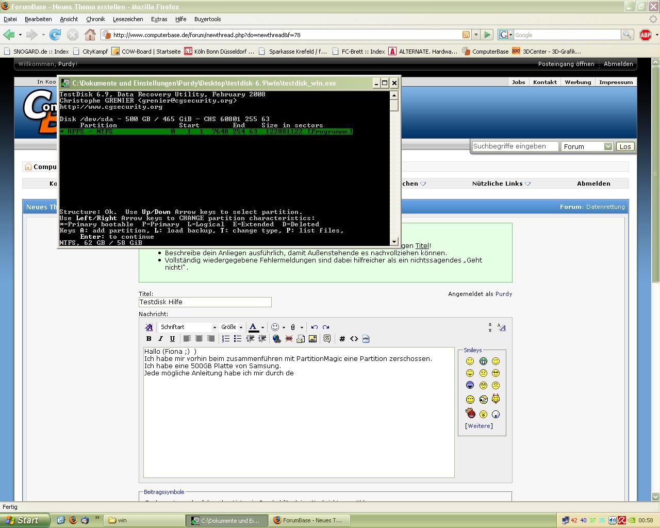Screen dimensions: 660x528
Task: Apply bold formatting in the post editor
Action: click(x=149, y=339)
